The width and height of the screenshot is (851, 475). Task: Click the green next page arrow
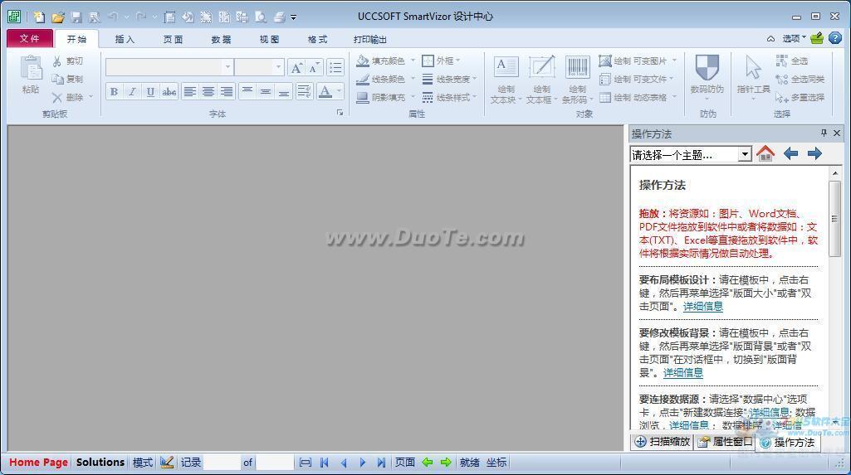(446, 462)
